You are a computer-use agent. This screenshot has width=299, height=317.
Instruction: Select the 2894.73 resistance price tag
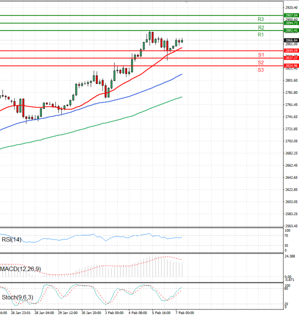click(291, 23)
